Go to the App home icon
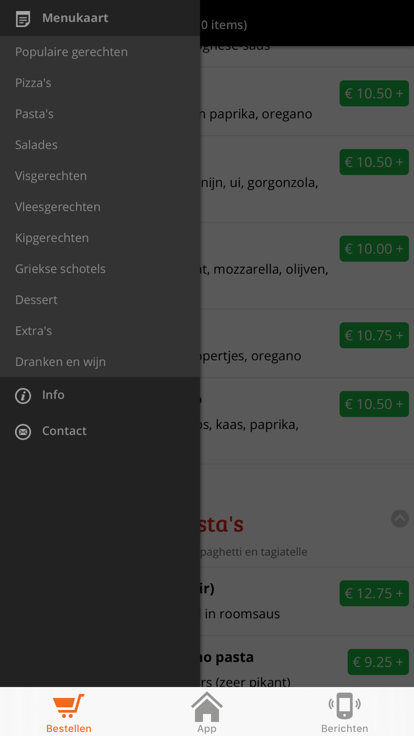Image resolution: width=414 pixels, height=736 pixels. tap(207, 706)
